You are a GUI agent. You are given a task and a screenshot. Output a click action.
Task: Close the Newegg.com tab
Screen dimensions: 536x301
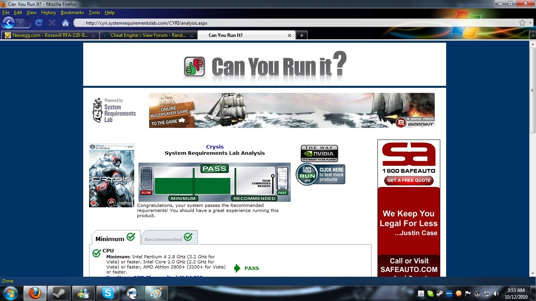pyautogui.click(x=93, y=35)
